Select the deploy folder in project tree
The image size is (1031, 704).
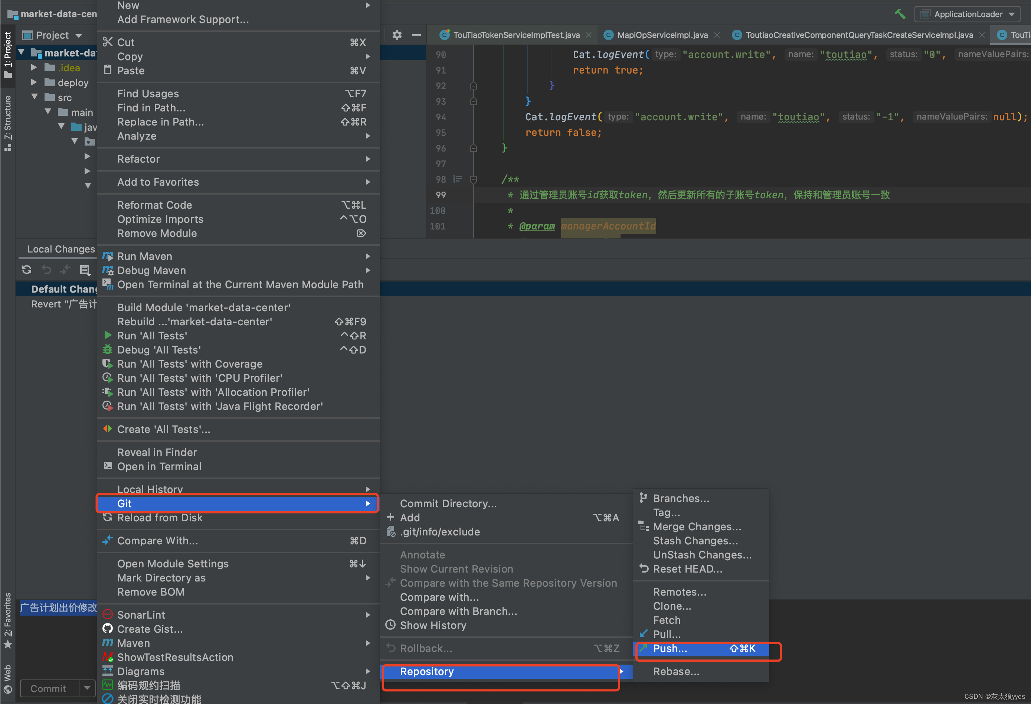click(x=73, y=82)
